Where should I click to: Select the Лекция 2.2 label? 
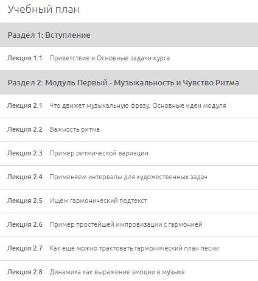pyautogui.click(x=25, y=129)
